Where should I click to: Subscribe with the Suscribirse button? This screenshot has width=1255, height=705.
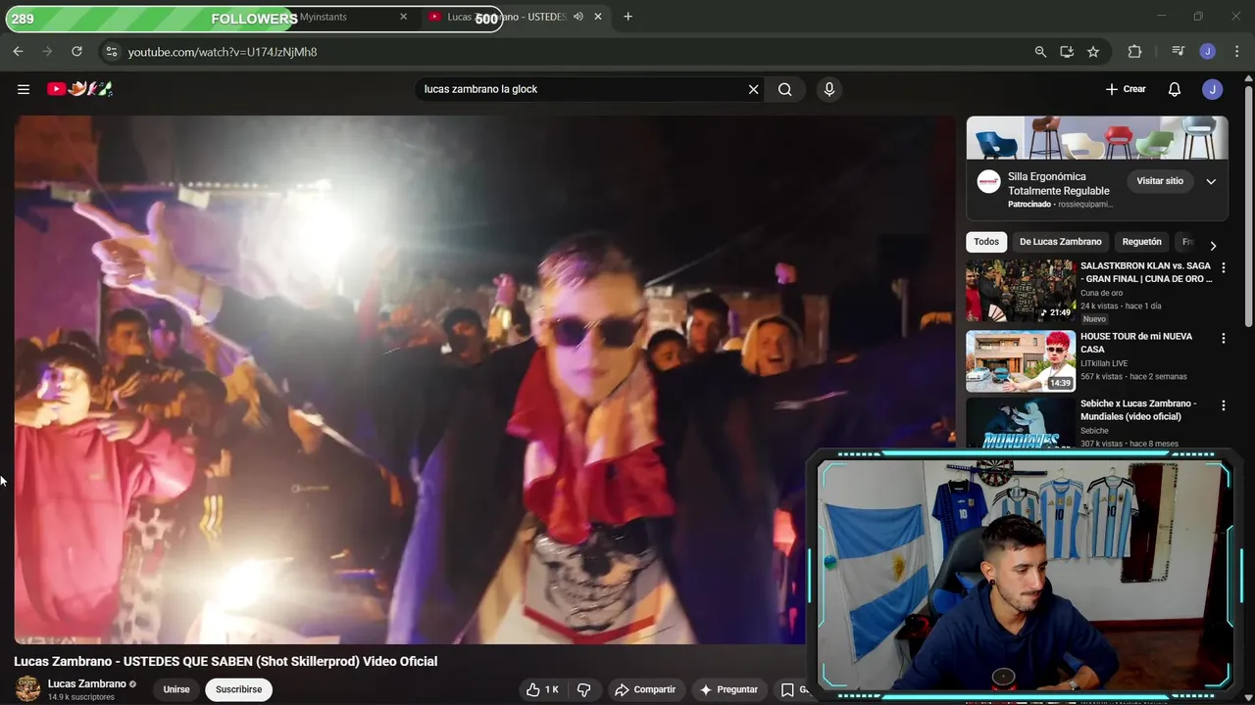tap(238, 689)
